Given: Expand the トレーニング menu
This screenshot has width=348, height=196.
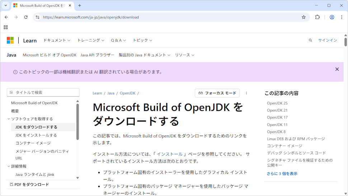Looking at the screenshot, I should click(x=91, y=40).
